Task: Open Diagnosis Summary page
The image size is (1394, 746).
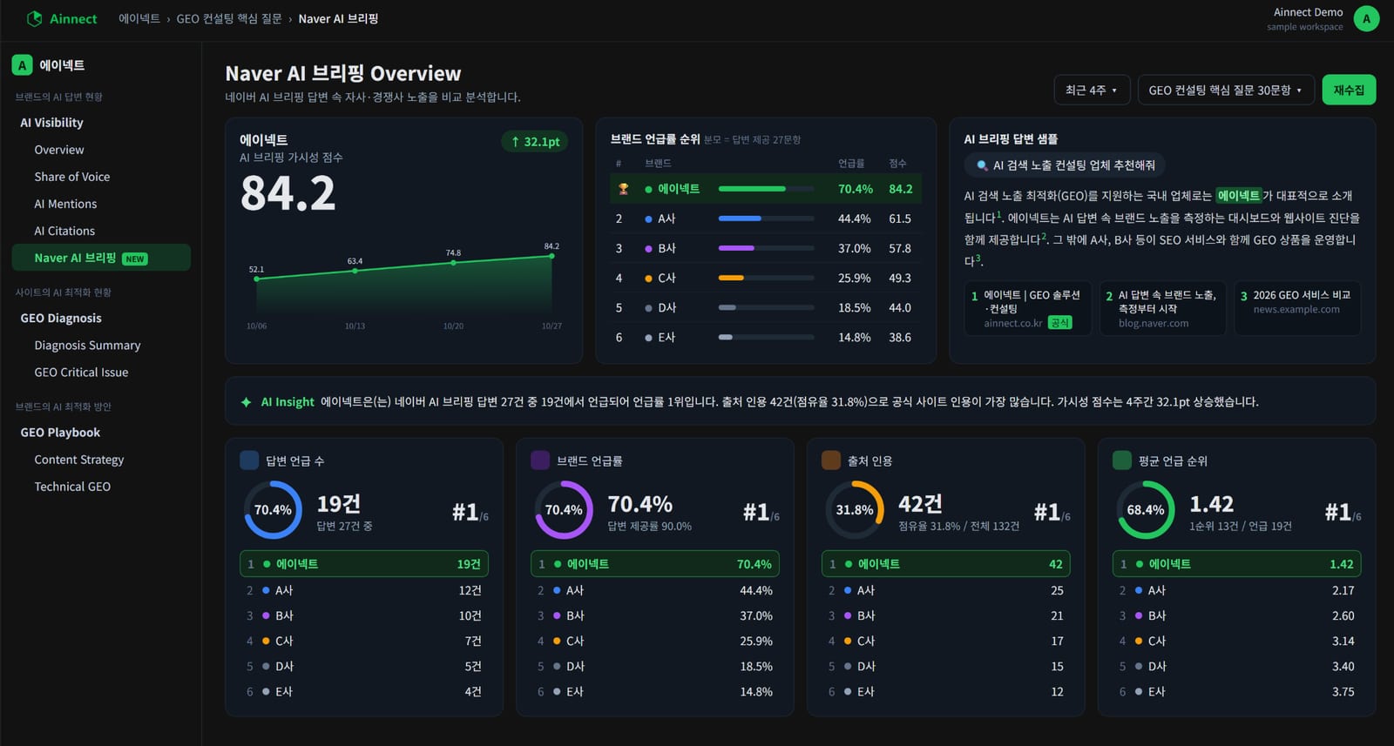Action: click(87, 346)
